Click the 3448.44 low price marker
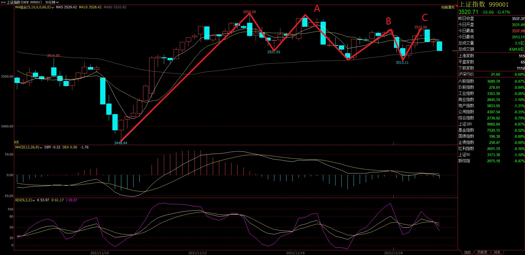 coord(120,143)
